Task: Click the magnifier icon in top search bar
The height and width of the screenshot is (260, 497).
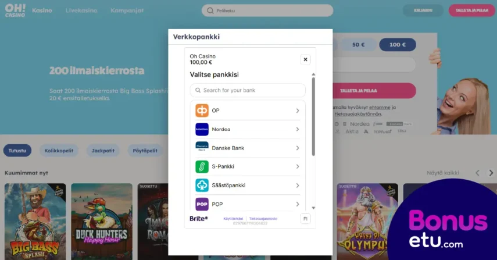Action: tap(210, 11)
